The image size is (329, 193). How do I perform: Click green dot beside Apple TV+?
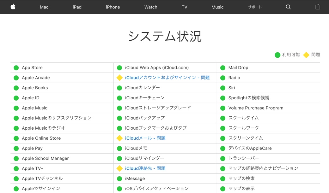16,168
